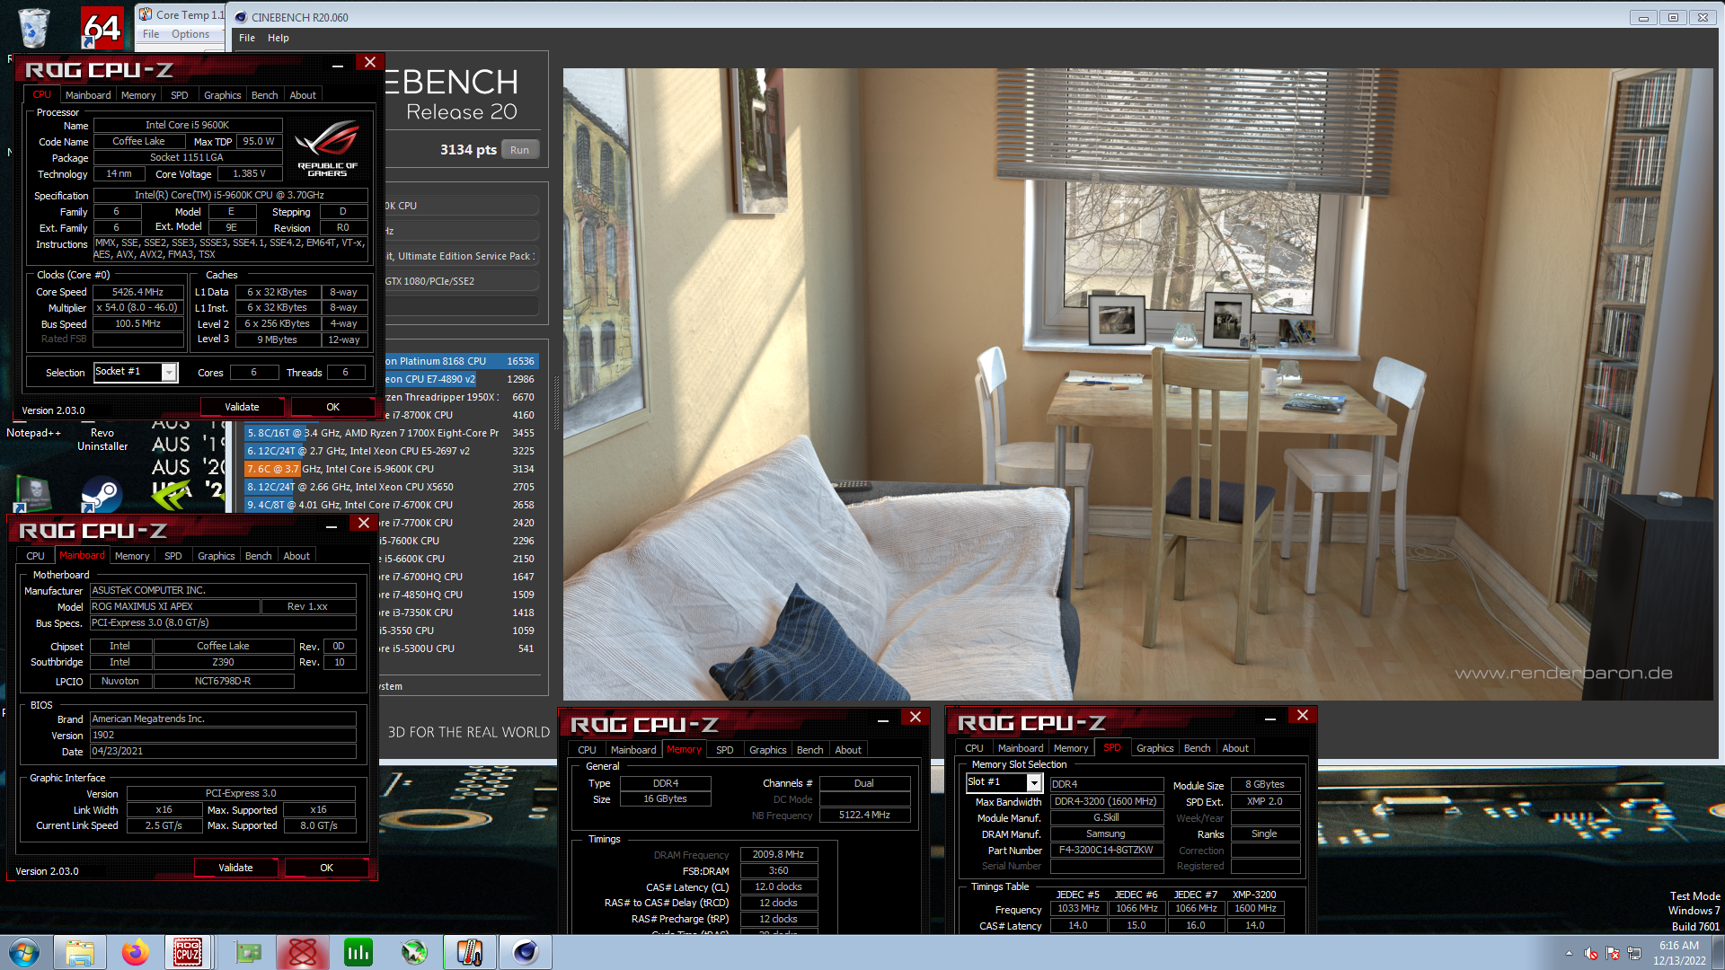This screenshot has height=970, width=1725.
Task: Minimize the ROG CPU-Z CPU window
Action: tap(337, 65)
